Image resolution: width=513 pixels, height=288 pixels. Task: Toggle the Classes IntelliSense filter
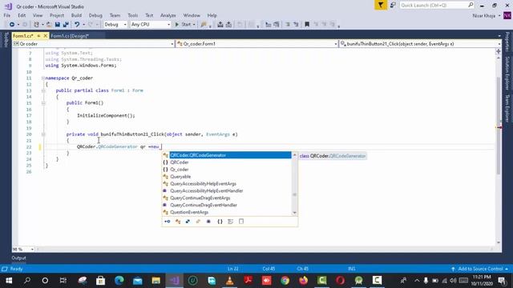tap(178, 222)
